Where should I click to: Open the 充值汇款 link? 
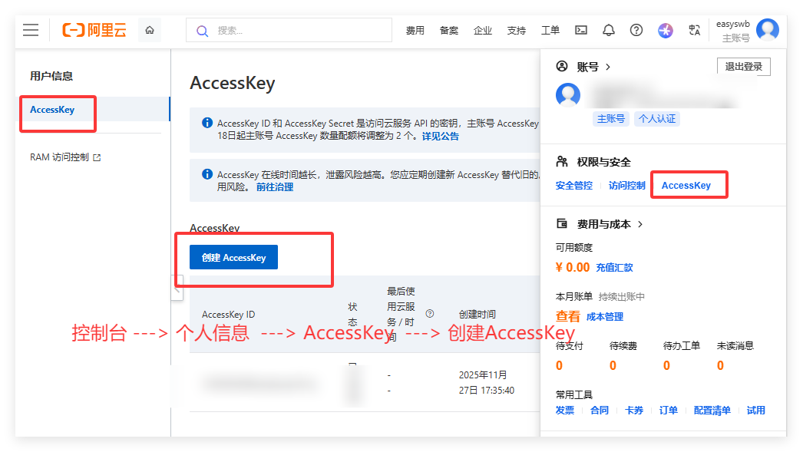[614, 267]
